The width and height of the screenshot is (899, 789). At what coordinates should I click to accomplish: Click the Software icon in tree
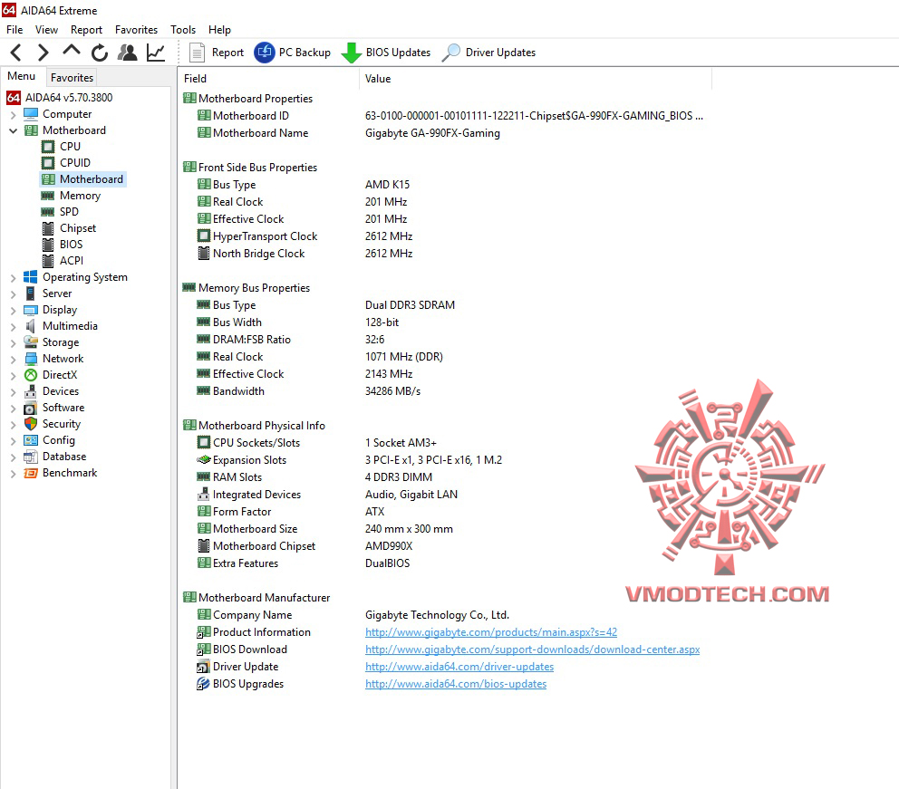click(x=31, y=408)
